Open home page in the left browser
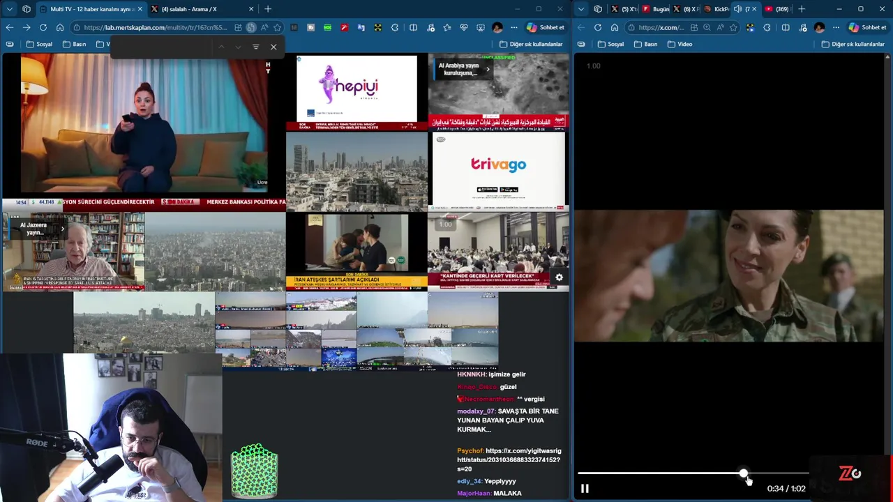893x502 pixels. point(60,27)
